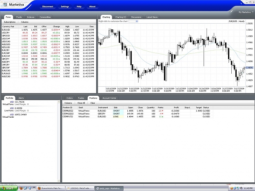Select the USD/CHF currency pair row
255x191 pixels.
click(48, 39)
